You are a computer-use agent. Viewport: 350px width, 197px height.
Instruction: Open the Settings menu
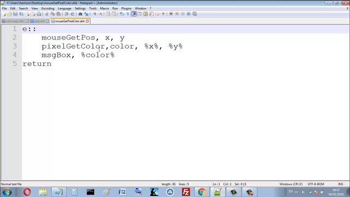pyautogui.click(x=80, y=8)
